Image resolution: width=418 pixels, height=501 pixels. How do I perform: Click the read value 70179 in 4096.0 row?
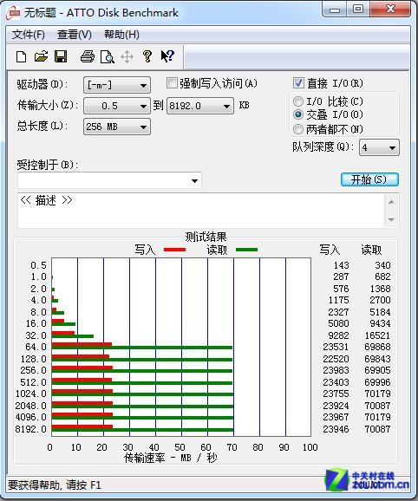[x=377, y=417]
